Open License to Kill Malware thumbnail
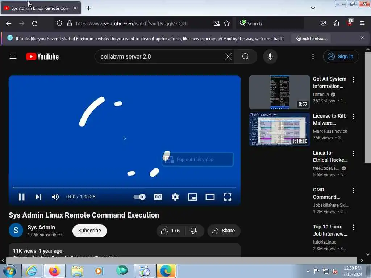Viewport: 371px width, 278px height. coord(279,129)
